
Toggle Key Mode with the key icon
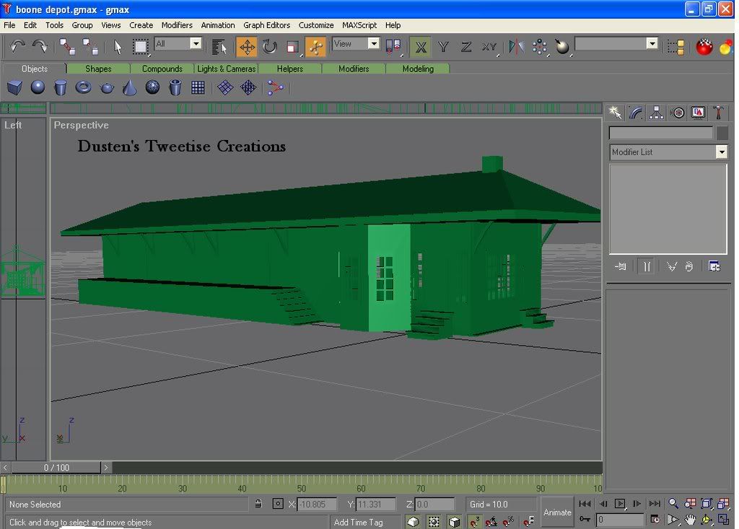point(585,520)
